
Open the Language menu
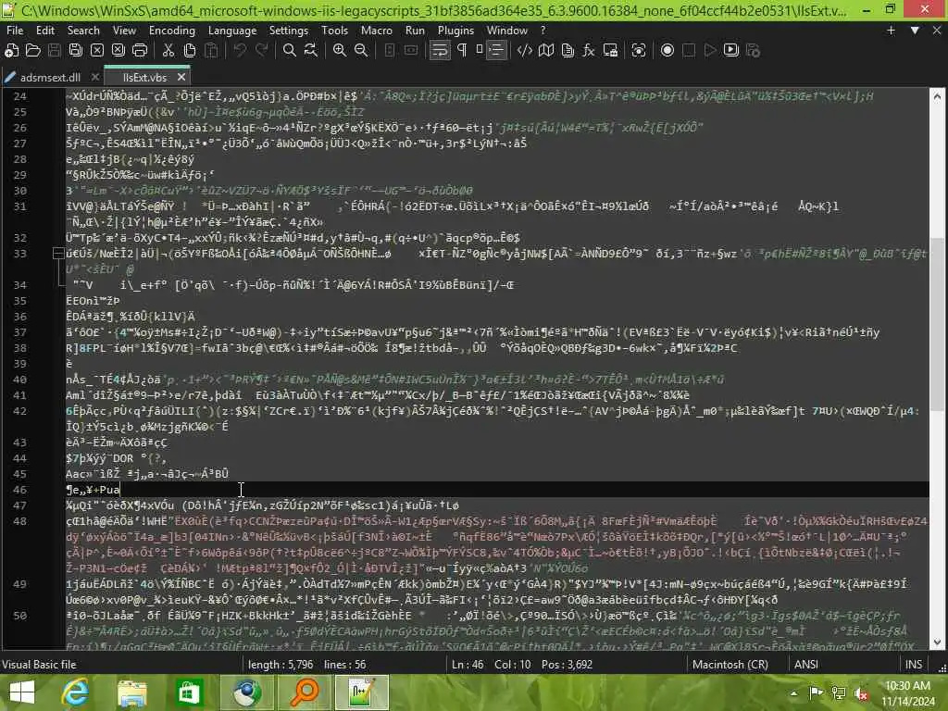[232, 31]
